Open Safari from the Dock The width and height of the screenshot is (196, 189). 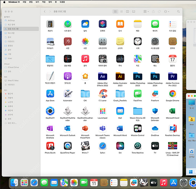pos(34,183)
